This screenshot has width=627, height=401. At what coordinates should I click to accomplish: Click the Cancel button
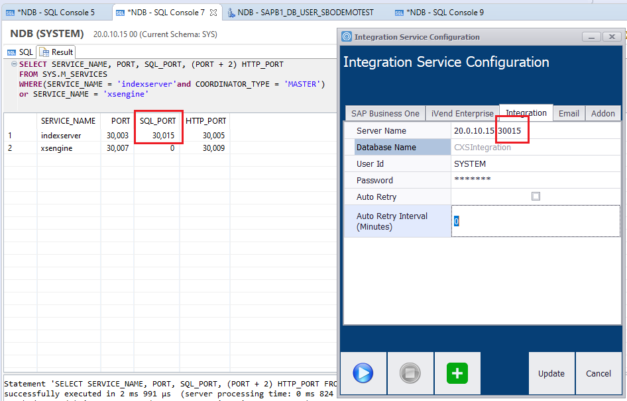598,373
